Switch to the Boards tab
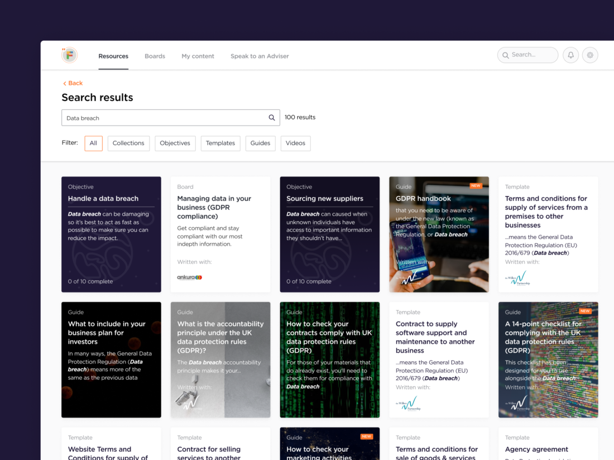The height and width of the screenshot is (460, 614). [155, 56]
